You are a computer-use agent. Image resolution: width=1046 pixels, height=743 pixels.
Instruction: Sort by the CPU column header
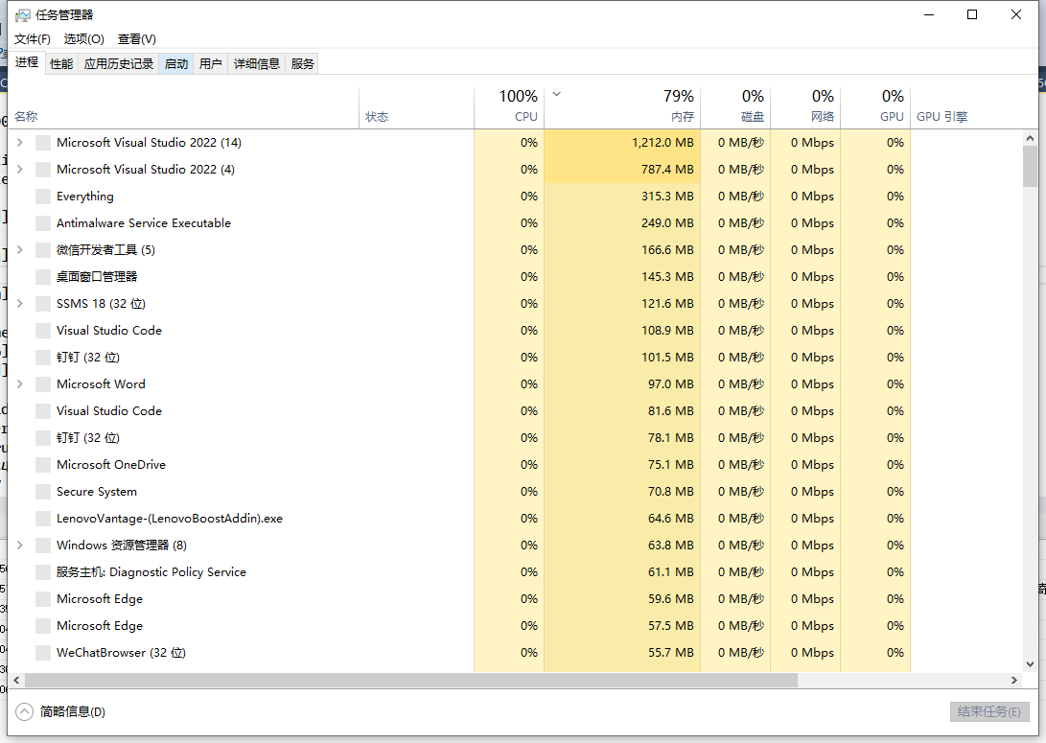(509, 108)
